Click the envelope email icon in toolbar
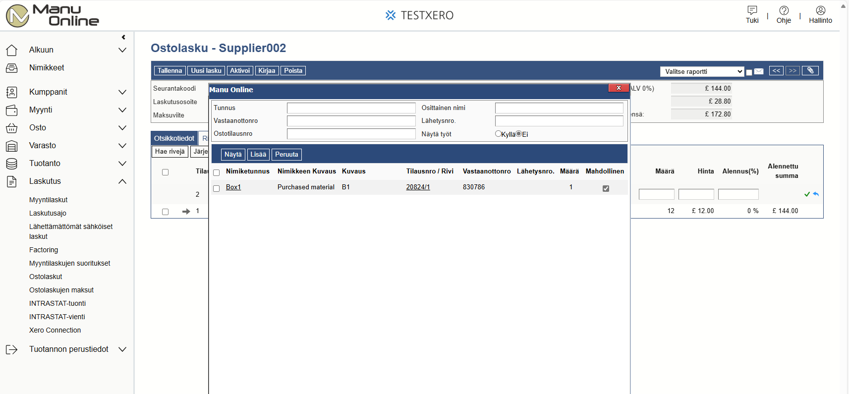Screen dimensions: 849x394 point(759,71)
